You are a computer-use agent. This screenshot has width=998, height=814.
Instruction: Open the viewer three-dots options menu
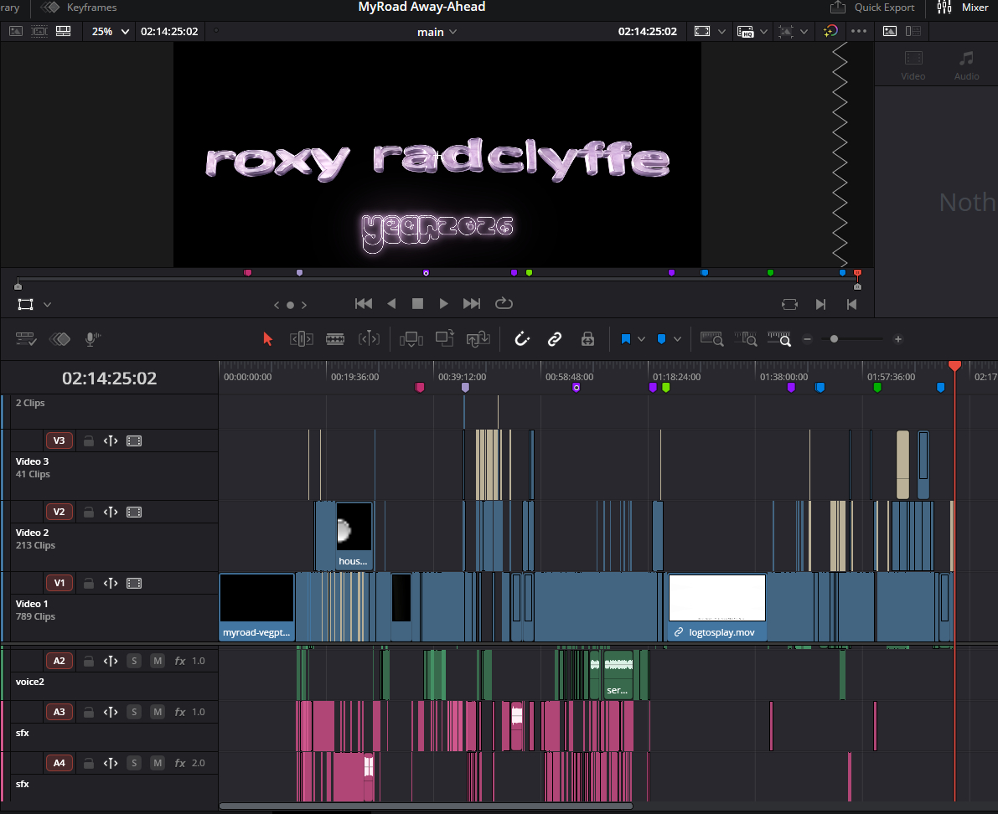pos(859,31)
